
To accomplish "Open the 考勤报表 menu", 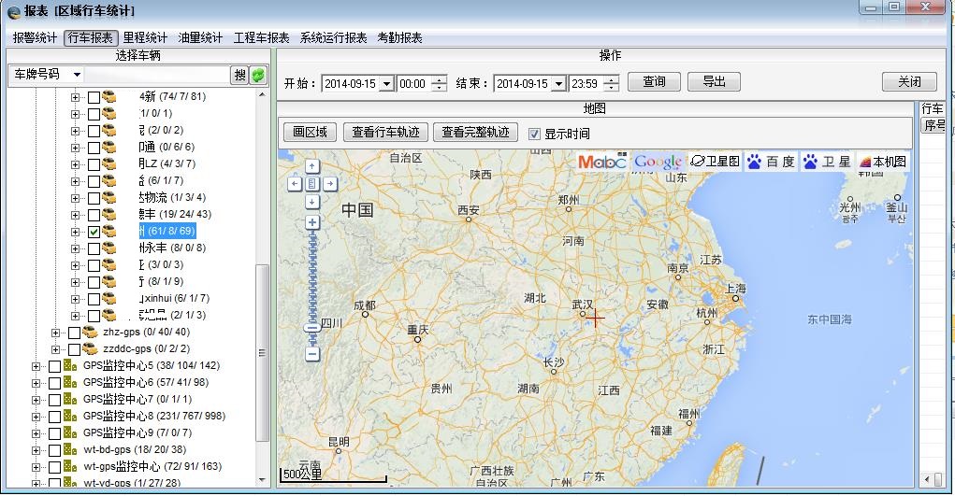I will coord(399,38).
